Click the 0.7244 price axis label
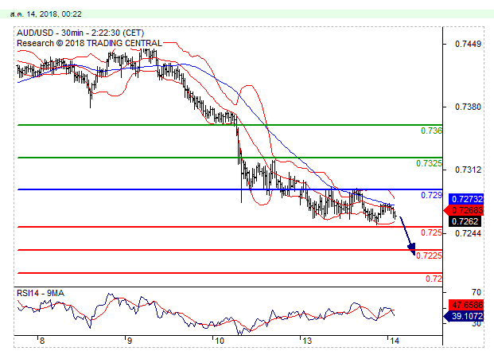 click(468, 233)
